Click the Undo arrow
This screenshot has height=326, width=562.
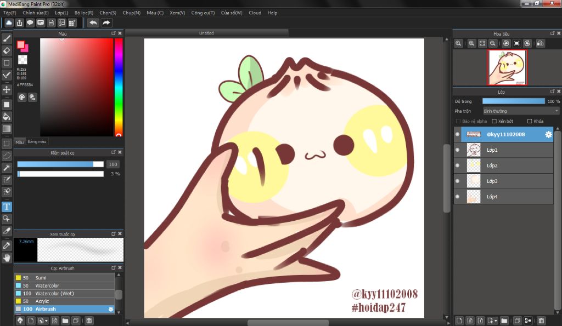pyautogui.click(x=93, y=23)
